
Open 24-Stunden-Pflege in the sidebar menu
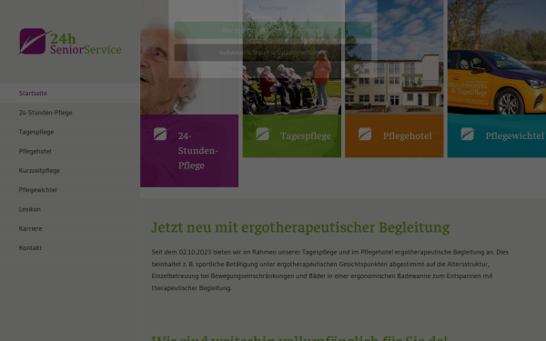[70, 113]
